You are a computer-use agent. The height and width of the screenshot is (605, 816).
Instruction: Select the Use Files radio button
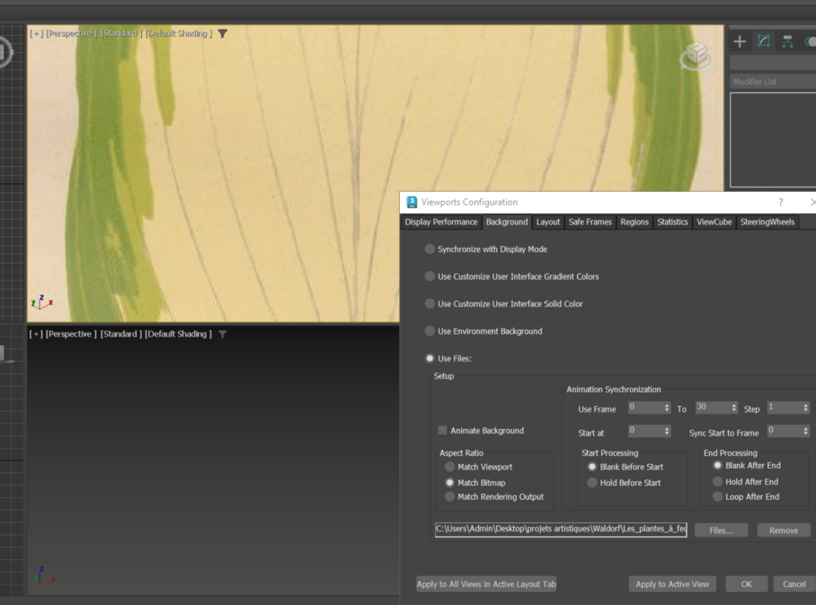[x=429, y=359]
